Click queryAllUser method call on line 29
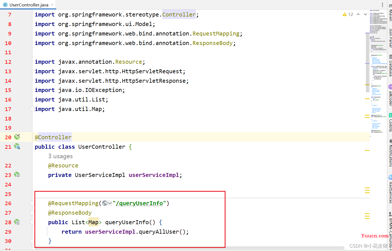The width and height of the screenshot is (392, 251). point(159,232)
